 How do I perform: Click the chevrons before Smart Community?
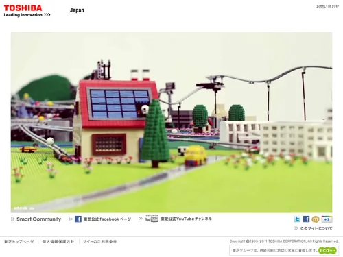coord(12,219)
